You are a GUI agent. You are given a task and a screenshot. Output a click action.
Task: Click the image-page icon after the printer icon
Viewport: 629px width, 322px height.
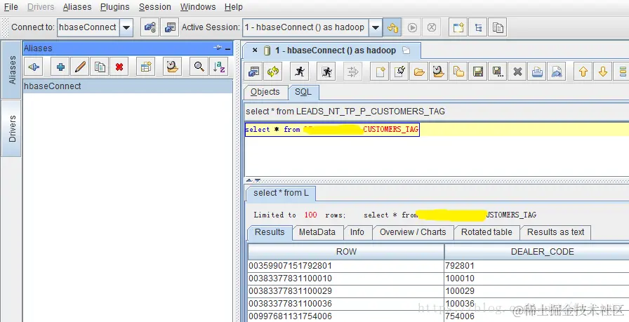coord(557,72)
